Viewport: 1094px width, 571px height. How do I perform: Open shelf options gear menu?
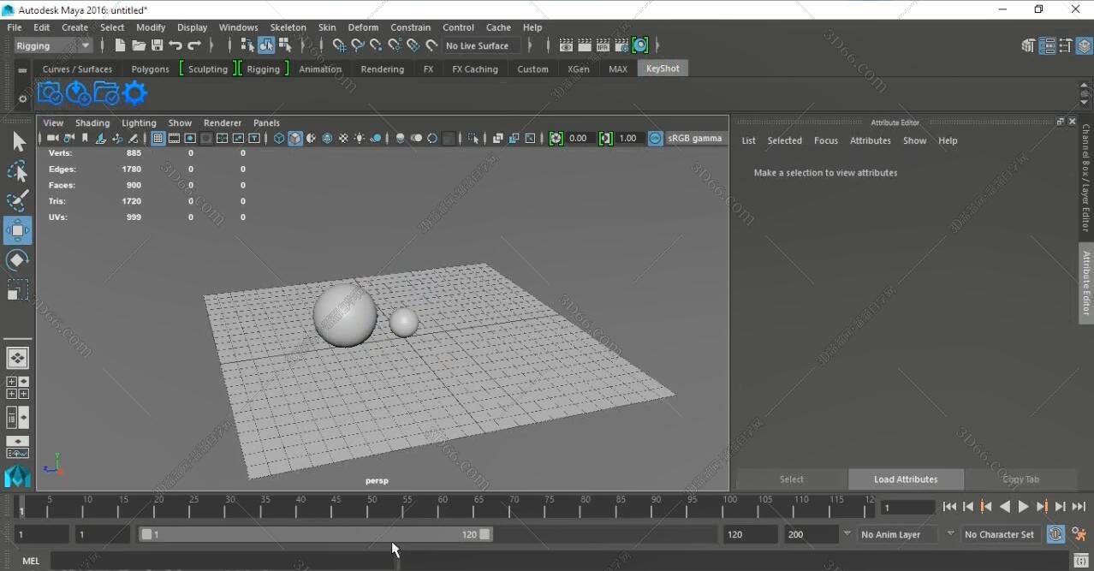pyautogui.click(x=22, y=98)
